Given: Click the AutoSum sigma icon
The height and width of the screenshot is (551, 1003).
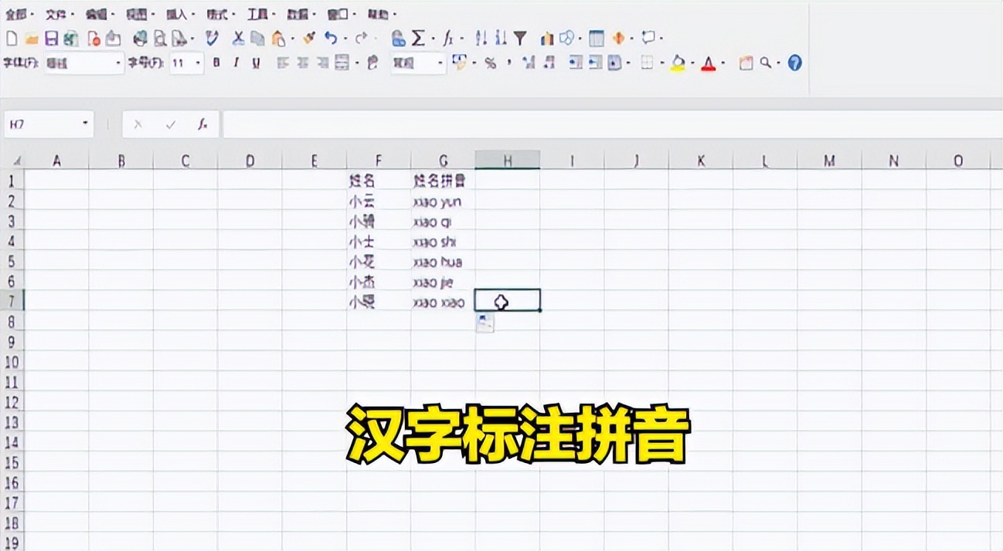Looking at the screenshot, I should click(418, 38).
